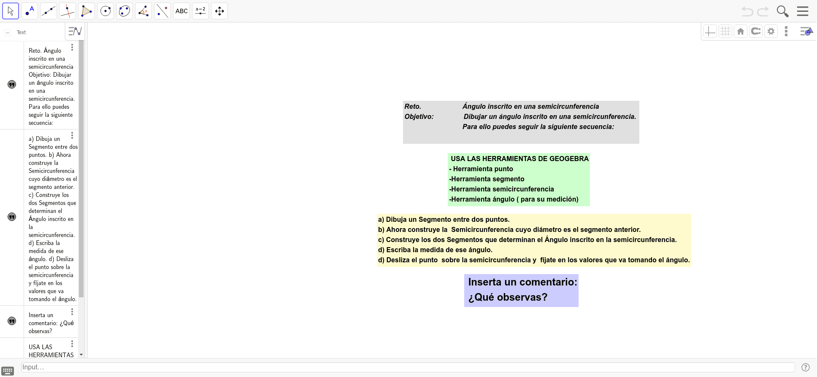This screenshot has height=377, width=817.
Task: Click 'b) Ahora construye la Semicircunferencia' line
Action: click(509, 229)
